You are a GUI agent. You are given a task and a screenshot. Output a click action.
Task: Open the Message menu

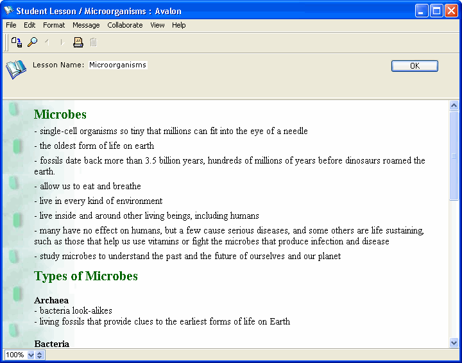86,25
